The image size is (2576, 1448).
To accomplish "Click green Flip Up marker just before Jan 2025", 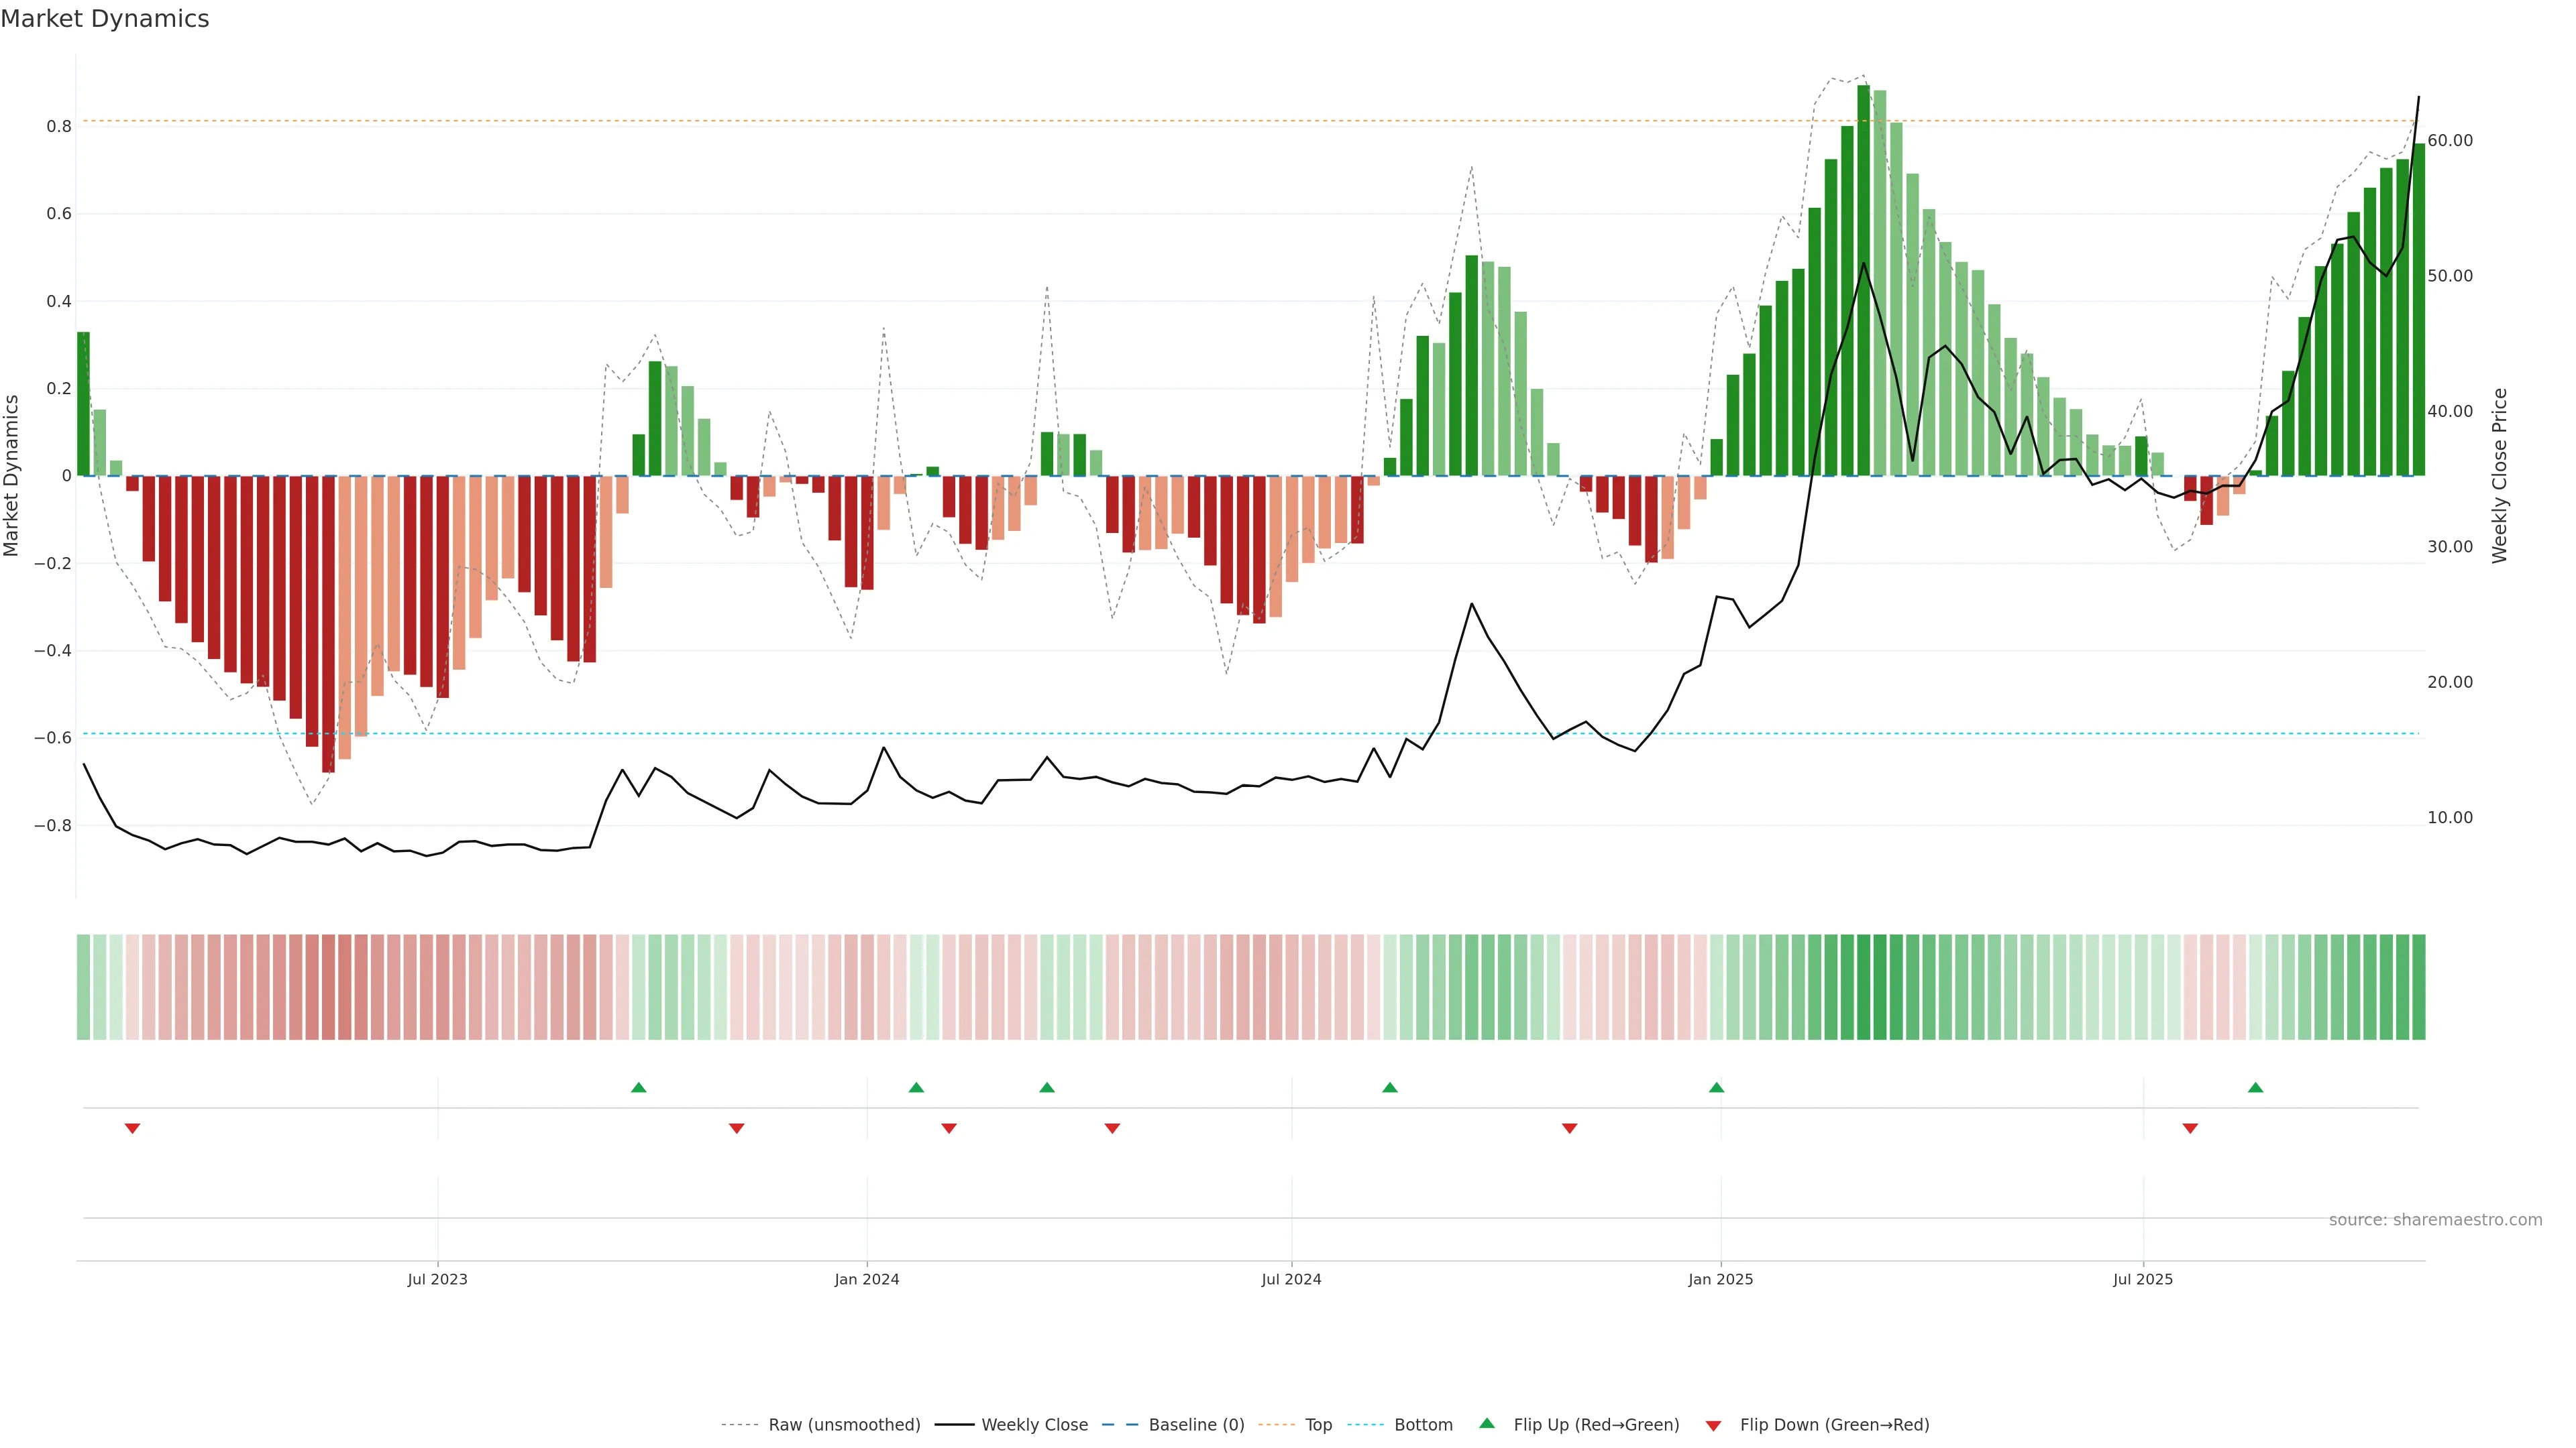I will click(x=1716, y=1087).
